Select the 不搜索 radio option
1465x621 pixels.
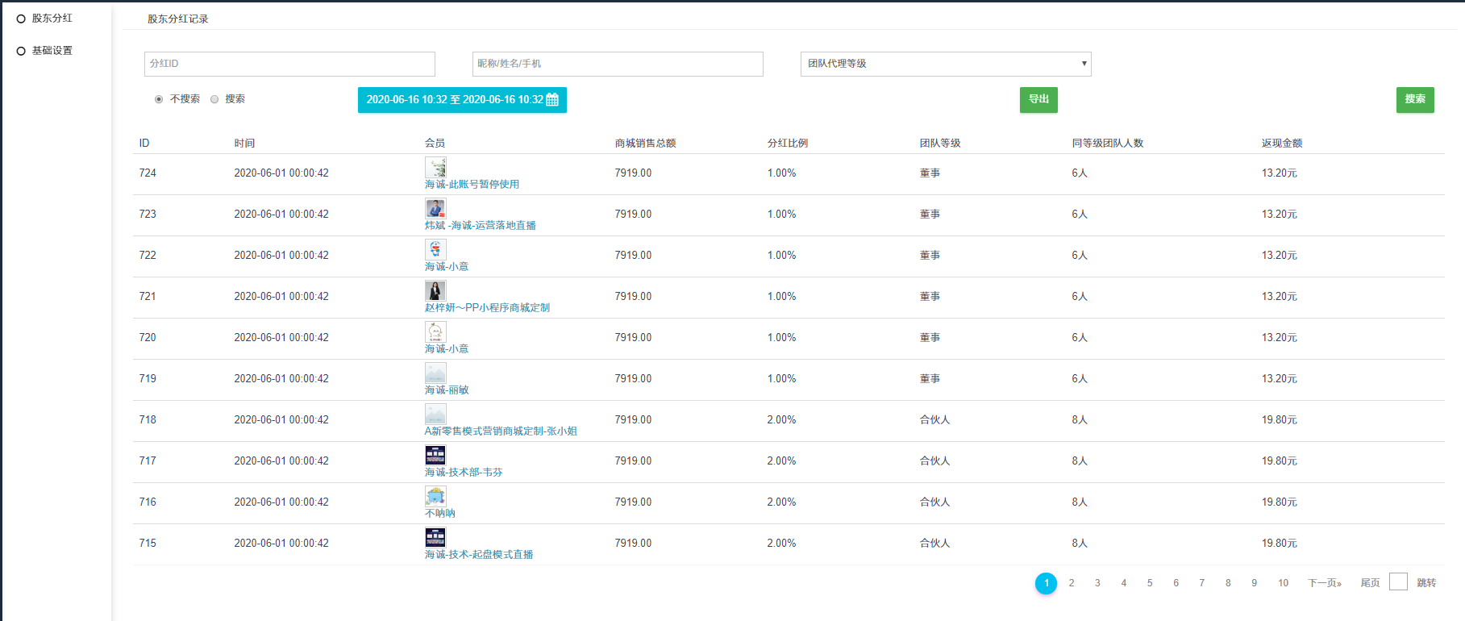pyautogui.click(x=159, y=99)
